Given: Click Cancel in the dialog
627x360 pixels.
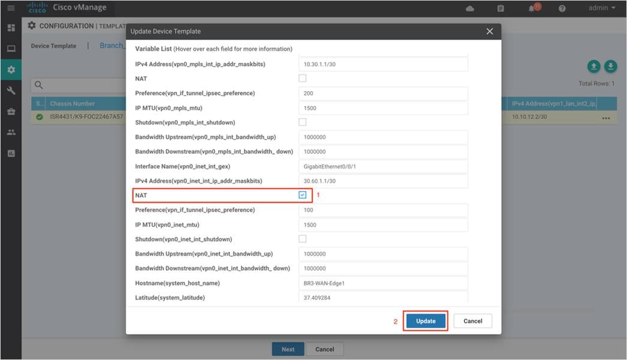Looking at the screenshot, I should point(473,321).
